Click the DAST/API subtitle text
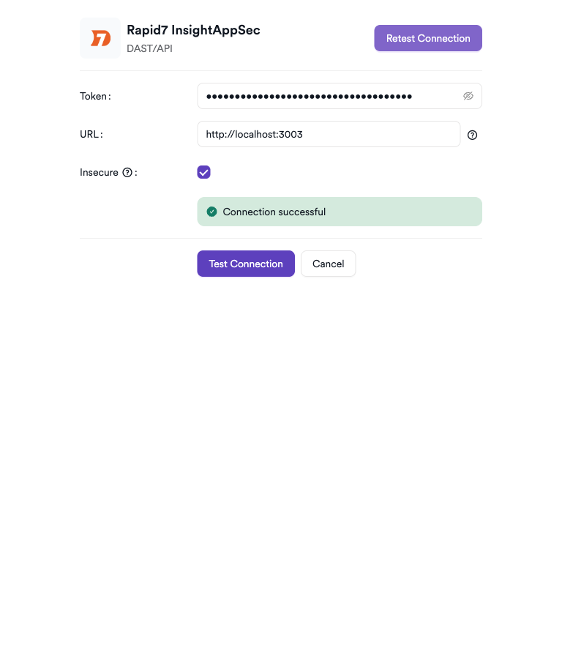This screenshot has width=562, height=659. [x=149, y=49]
